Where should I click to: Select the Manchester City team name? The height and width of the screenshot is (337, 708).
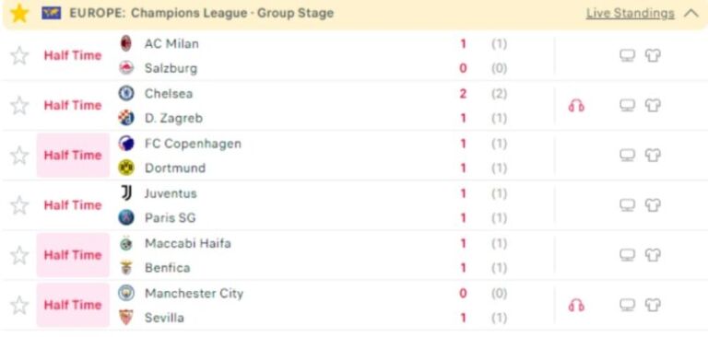[194, 293]
